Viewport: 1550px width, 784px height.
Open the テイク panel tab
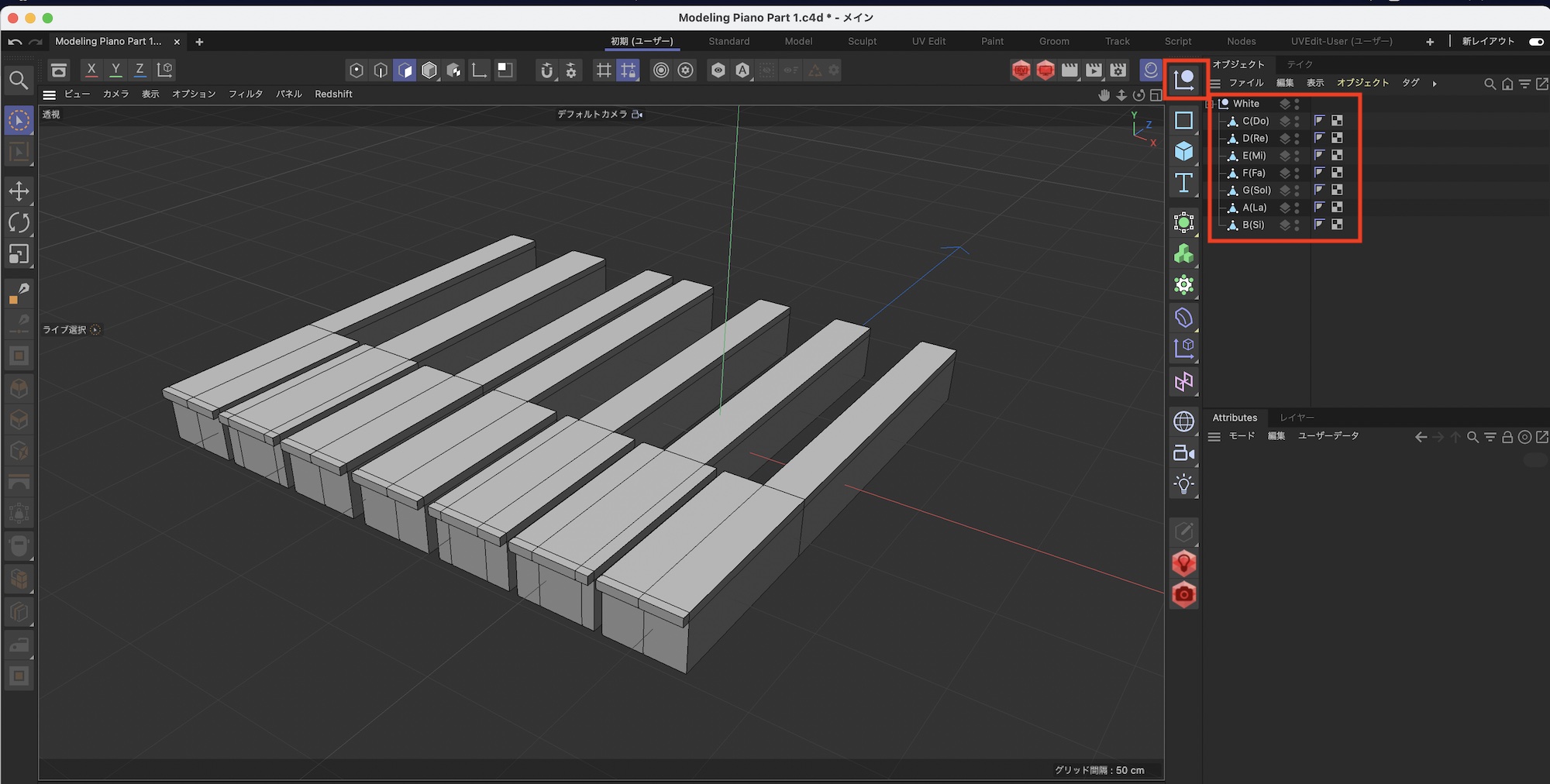coord(1300,64)
